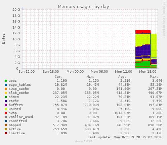
Task: Click the red swap legend swatch
Action: coord(6,113)
